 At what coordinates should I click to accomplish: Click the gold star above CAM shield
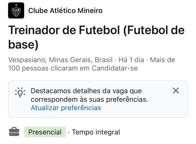16,5
